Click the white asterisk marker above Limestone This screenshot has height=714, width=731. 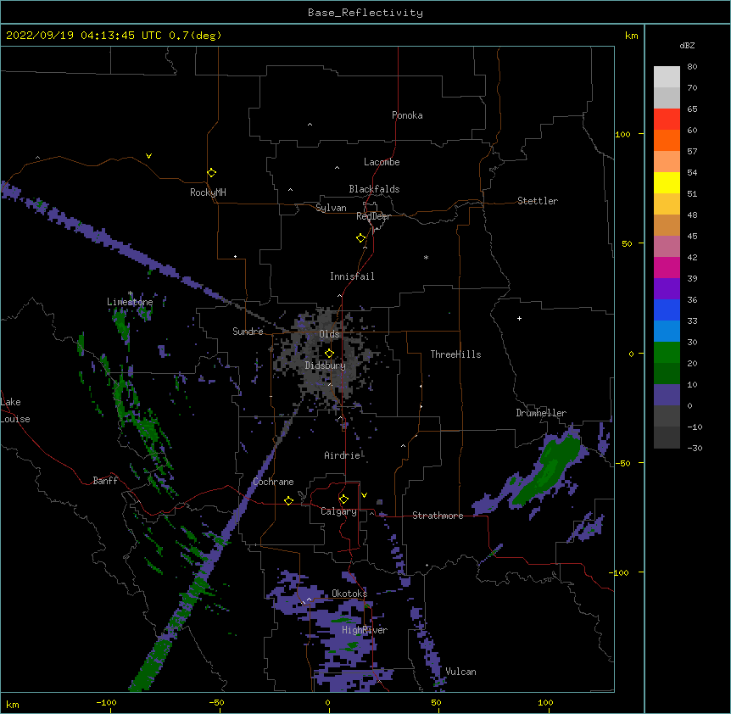[x=130, y=293]
